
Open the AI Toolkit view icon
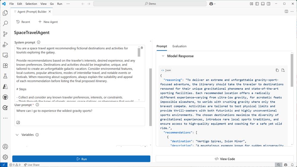click(x=5, y=108)
